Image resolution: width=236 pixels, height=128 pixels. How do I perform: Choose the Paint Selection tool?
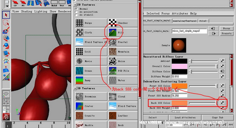[6, 30]
